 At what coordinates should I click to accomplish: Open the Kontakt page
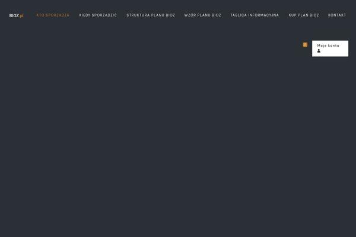[337, 15]
